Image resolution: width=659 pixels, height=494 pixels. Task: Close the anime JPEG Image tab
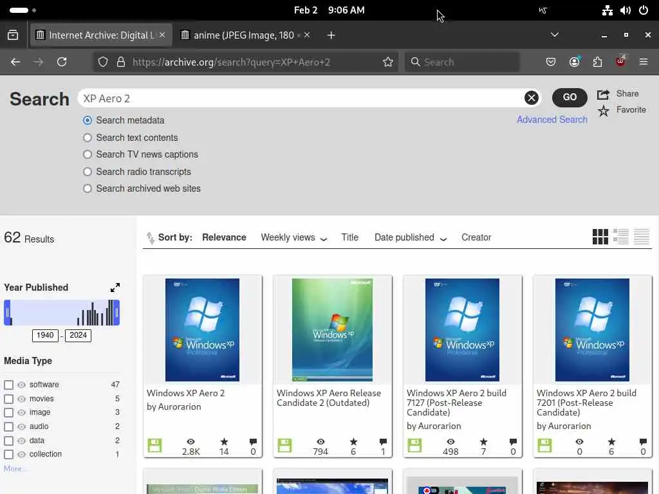pyautogui.click(x=307, y=35)
